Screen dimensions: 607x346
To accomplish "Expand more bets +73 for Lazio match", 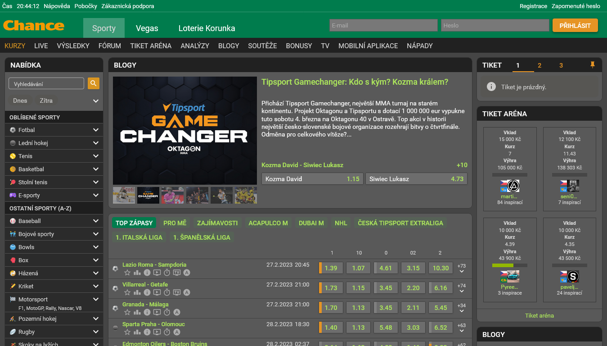I will point(461,269).
